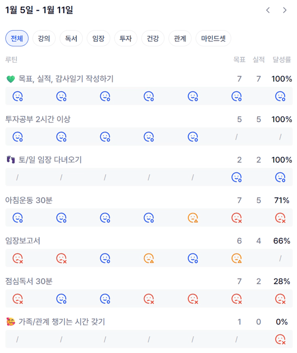Toggle first day smiley for 아침운동 30분
This screenshot has width=297, height=353.
pos(18,217)
